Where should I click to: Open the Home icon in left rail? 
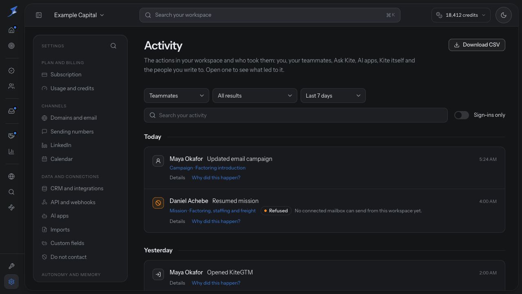coord(11,30)
